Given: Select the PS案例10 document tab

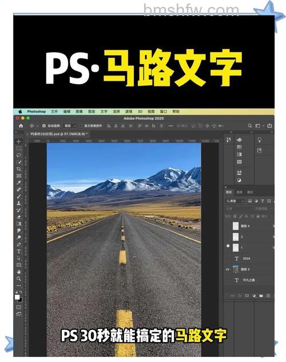Looking at the screenshot, I should click(58, 134).
